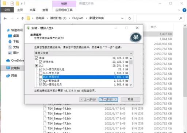
Task: Refresh the Explorer folder view
Action: [130, 18]
